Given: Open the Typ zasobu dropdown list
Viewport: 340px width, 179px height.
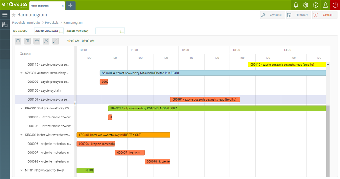Looking at the screenshot, I should 61,31.
